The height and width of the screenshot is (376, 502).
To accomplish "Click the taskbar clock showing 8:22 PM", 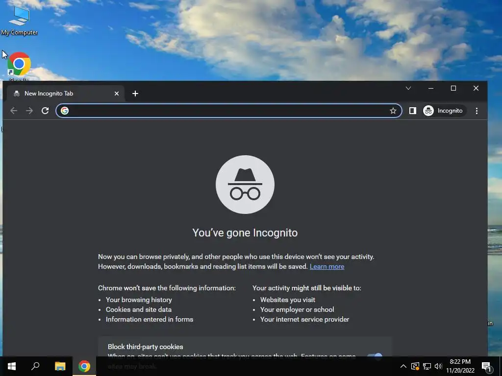I will 460,366.
